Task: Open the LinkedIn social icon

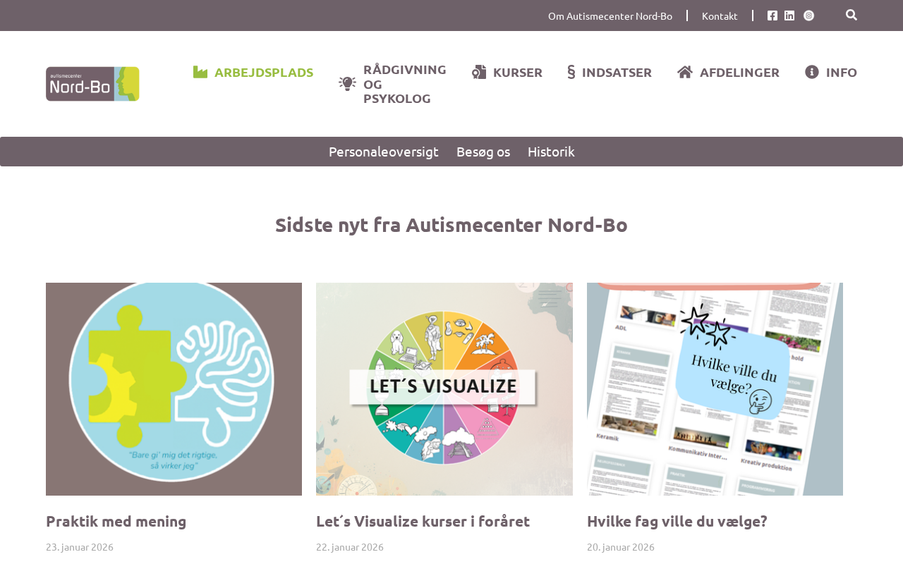Action: [789, 16]
